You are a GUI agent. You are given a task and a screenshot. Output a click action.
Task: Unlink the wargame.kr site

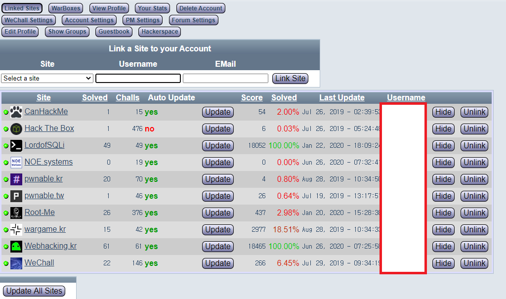pyautogui.click(x=474, y=230)
